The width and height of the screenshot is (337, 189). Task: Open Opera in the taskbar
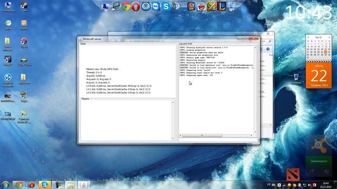click(x=32, y=185)
